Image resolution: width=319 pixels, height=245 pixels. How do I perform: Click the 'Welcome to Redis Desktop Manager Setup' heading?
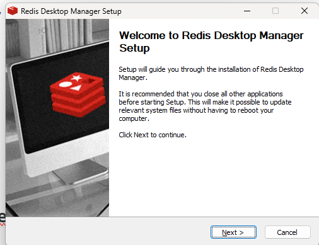[211, 42]
